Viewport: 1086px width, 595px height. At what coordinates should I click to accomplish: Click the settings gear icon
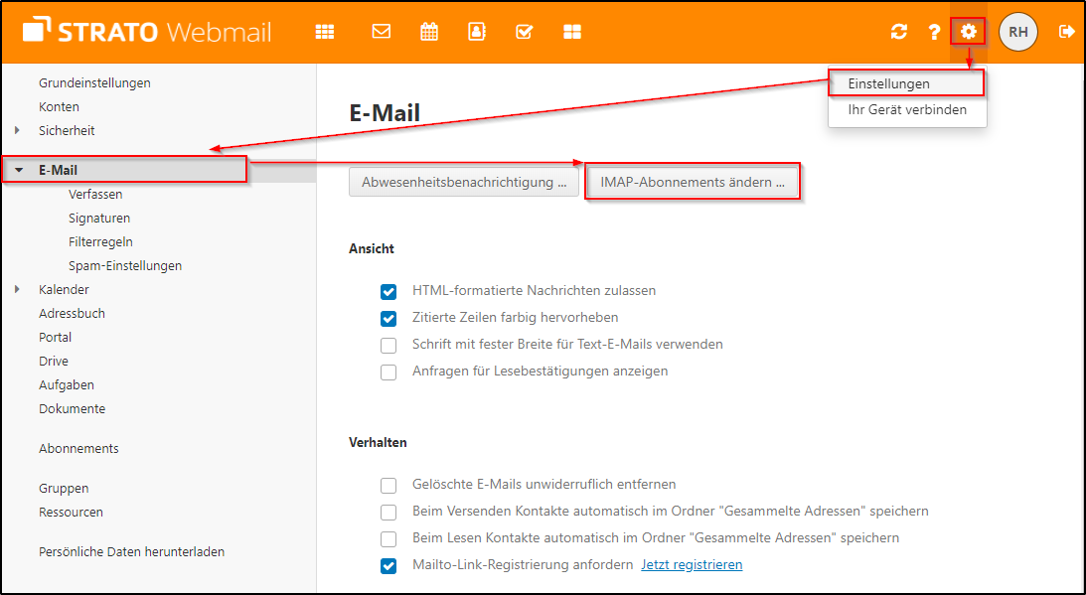pyautogui.click(x=968, y=32)
